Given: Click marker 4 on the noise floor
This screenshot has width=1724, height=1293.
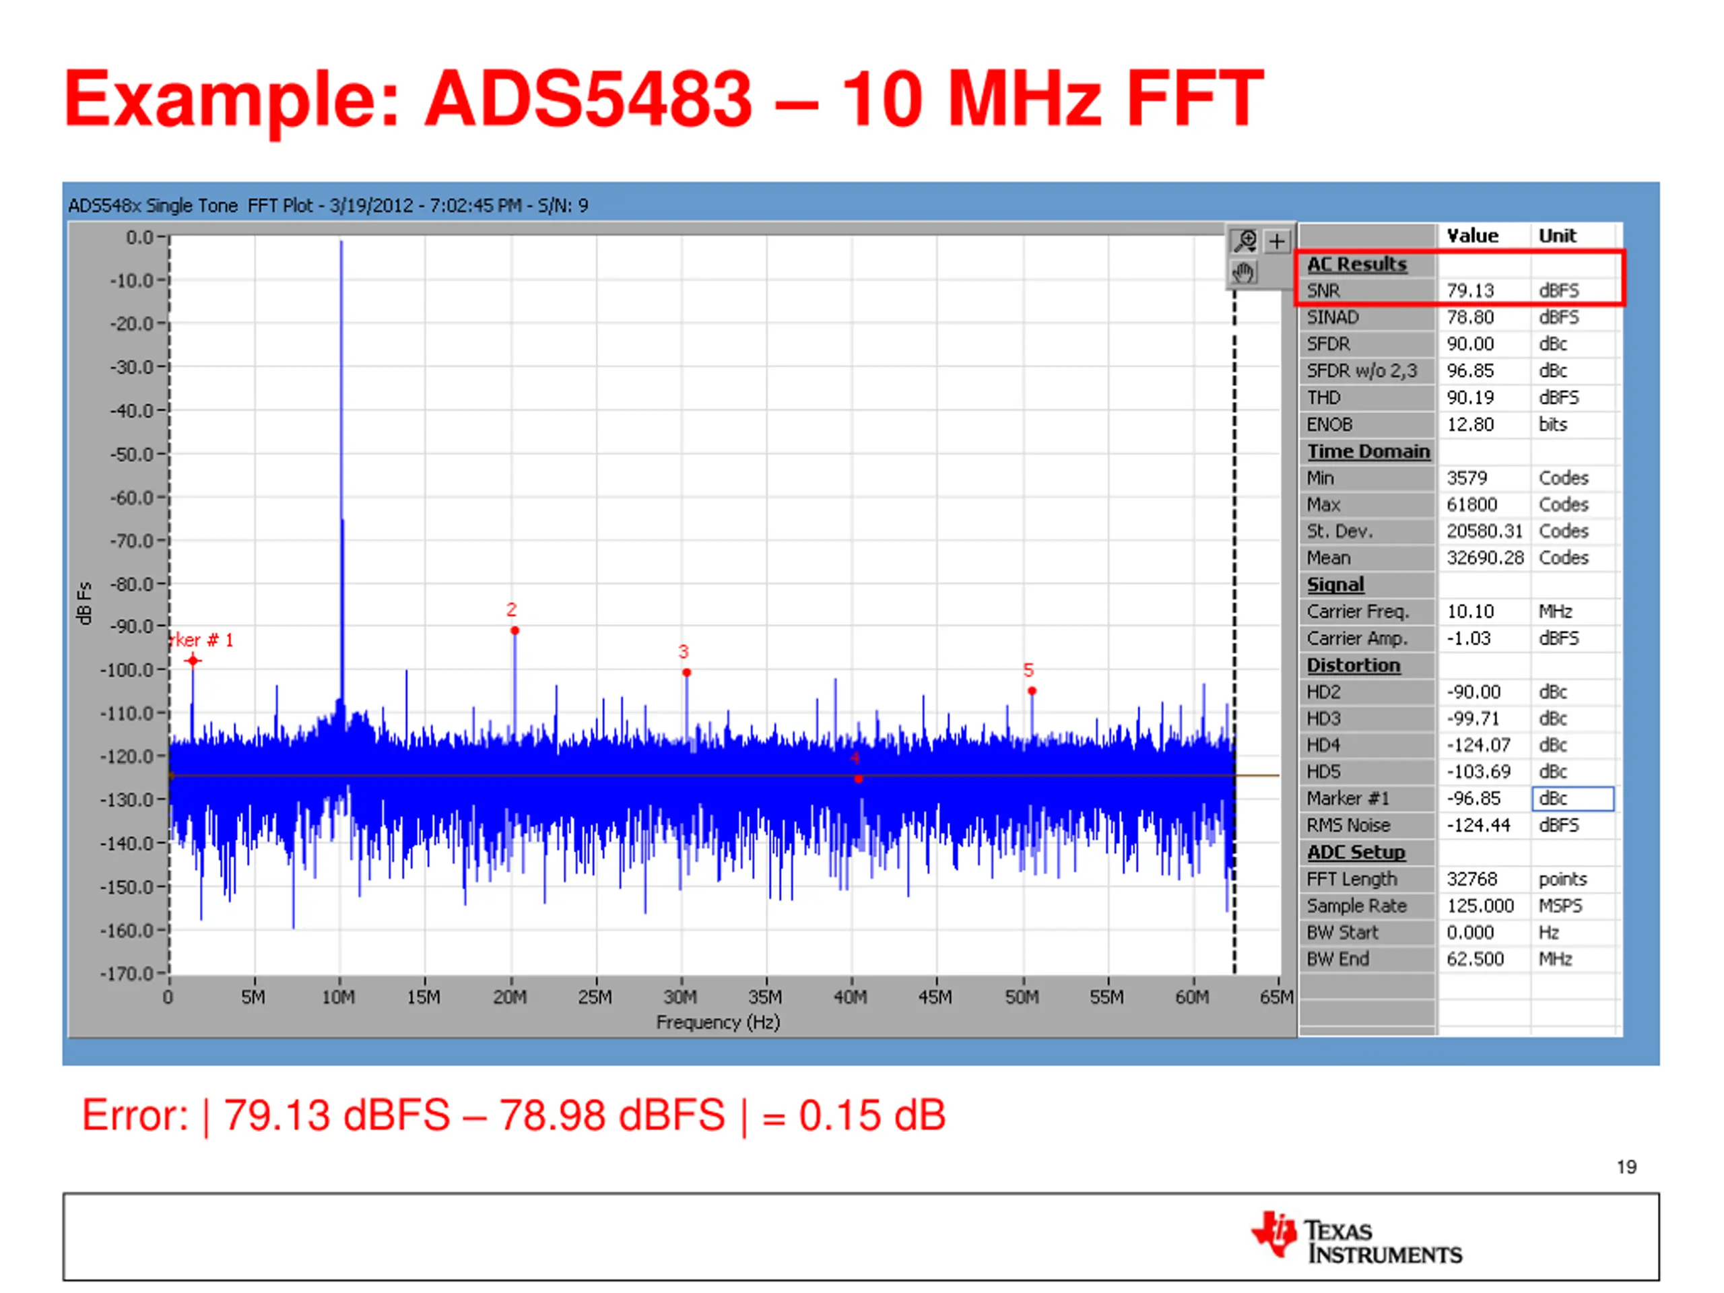Looking at the screenshot, I should [x=858, y=778].
